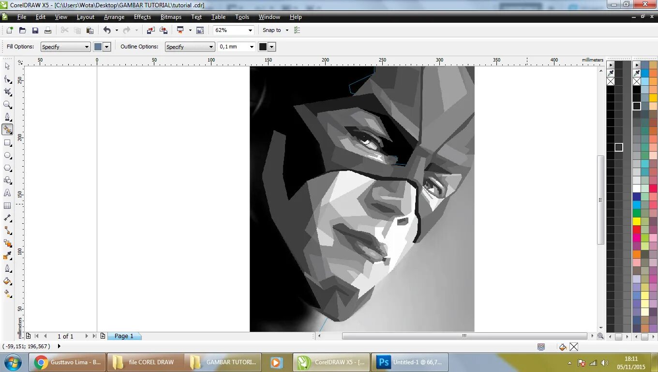Viewport: 658px width, 372px height.
Task: Open the GAMBAR TUTORI... folder taskbar button
Action: [x=224, y=362]
